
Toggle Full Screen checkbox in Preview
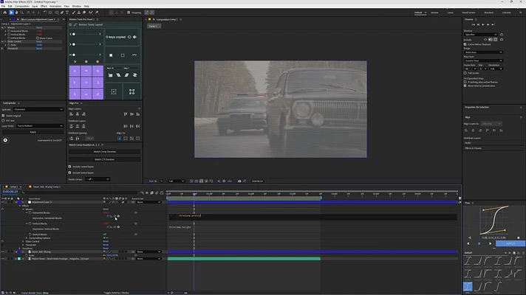click(x=465, y=73)
